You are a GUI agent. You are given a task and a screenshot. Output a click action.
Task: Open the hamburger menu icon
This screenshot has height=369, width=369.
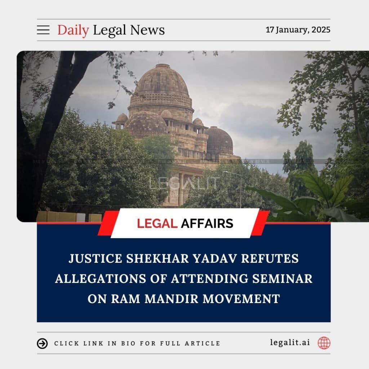click(x=43, y=30)
